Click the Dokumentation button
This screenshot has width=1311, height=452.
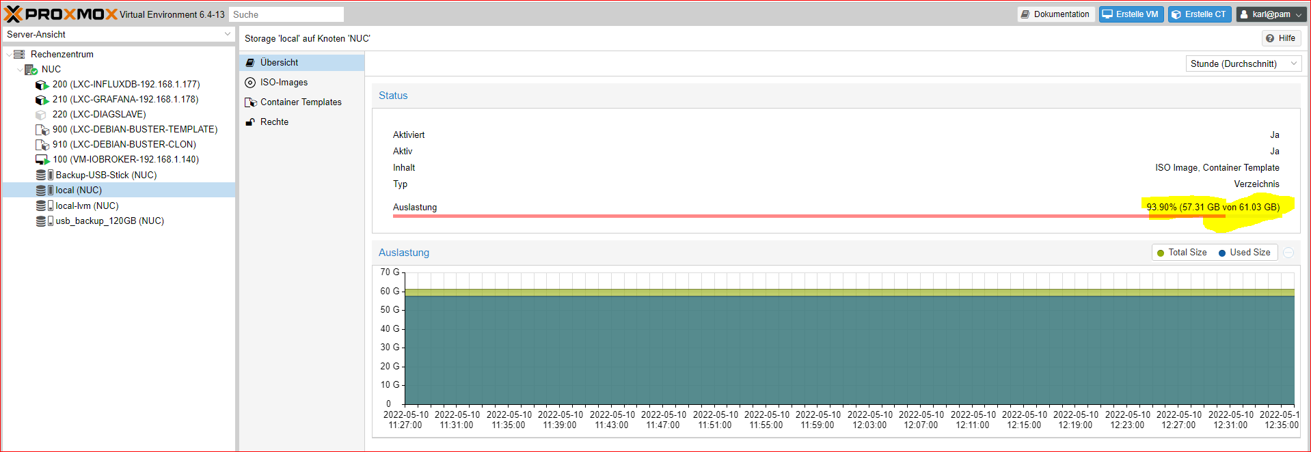[1056, 14]
